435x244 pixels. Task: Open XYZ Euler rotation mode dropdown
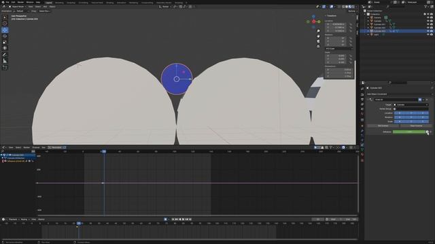coord(339,49)
